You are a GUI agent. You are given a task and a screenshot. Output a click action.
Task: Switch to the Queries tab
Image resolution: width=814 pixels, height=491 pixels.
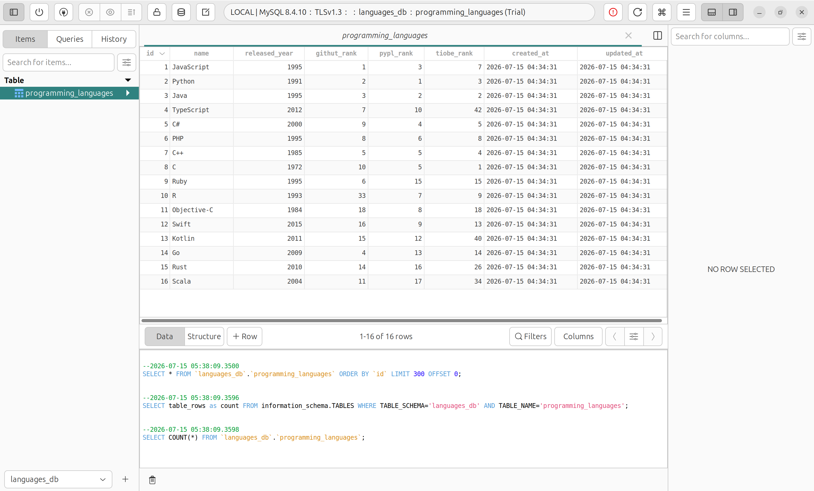70,39
